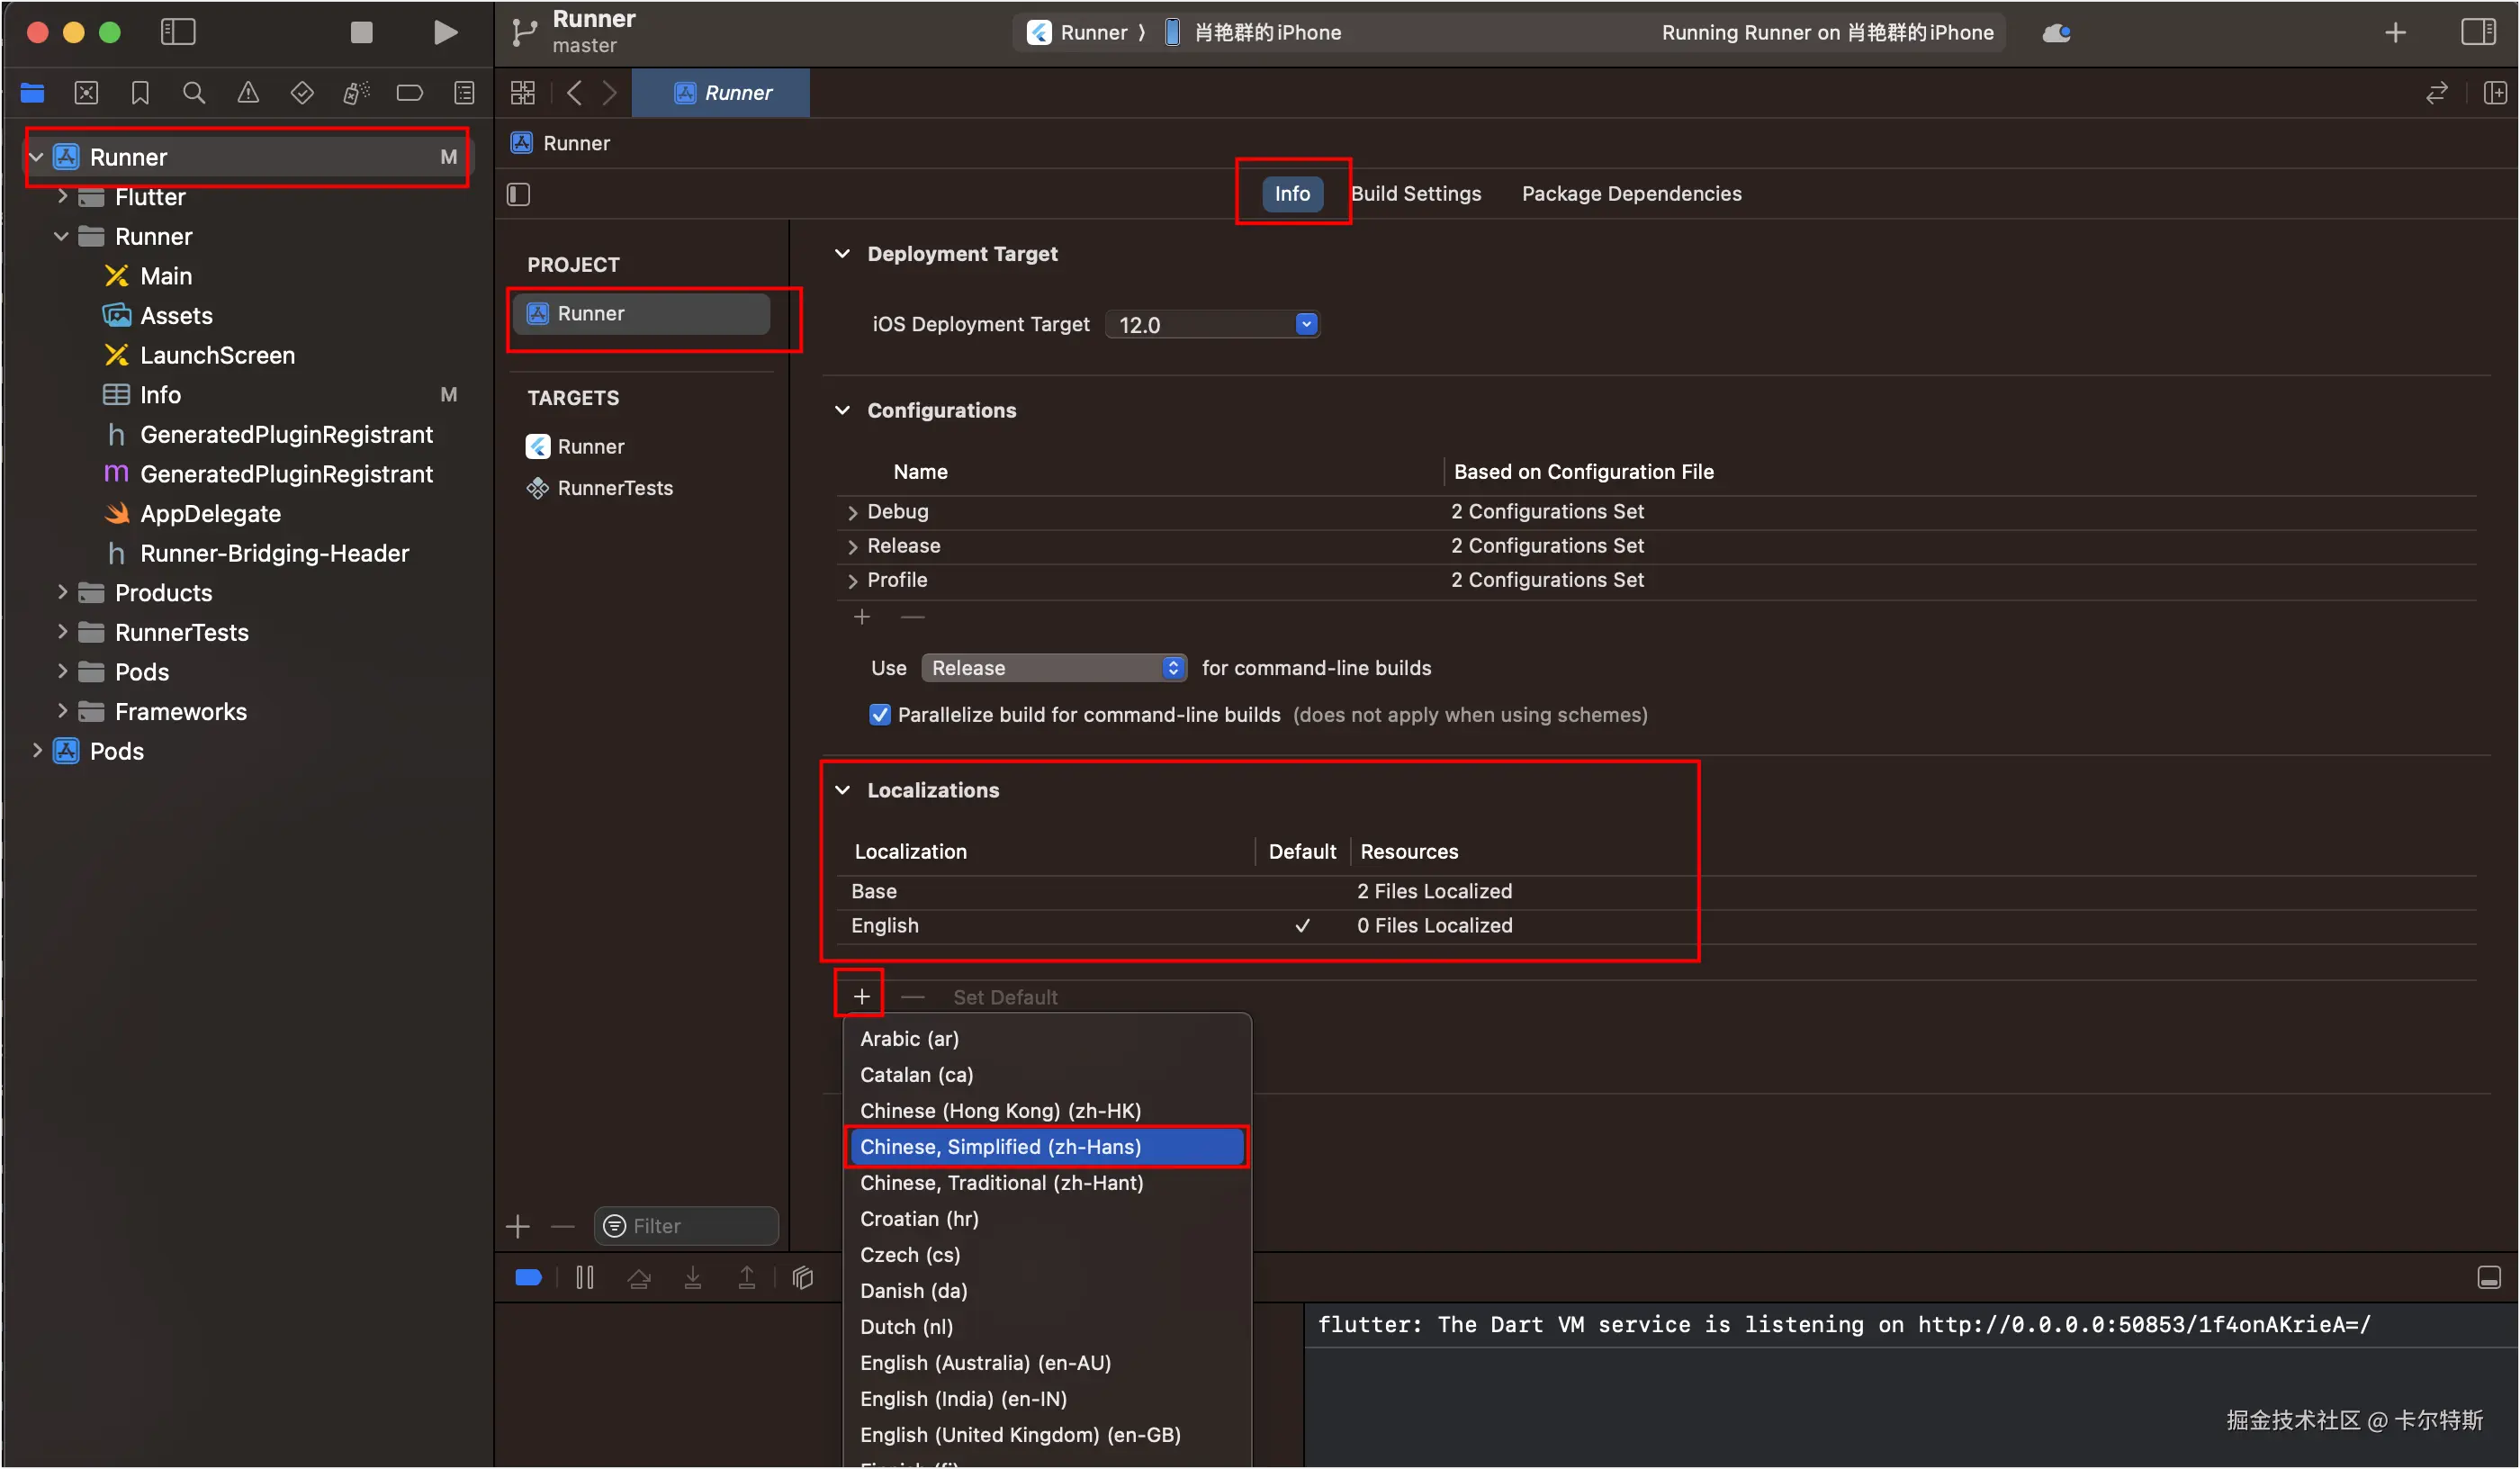Open the Issue navigator warning icon

[248, 93]
